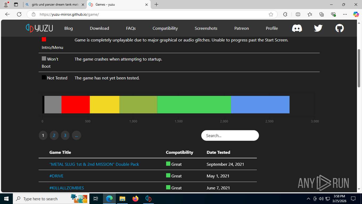Open Microsoft Edge from the taskbar
Image resolution: width=362 pixels, height=204 pixels.
[x=109, y=199]
